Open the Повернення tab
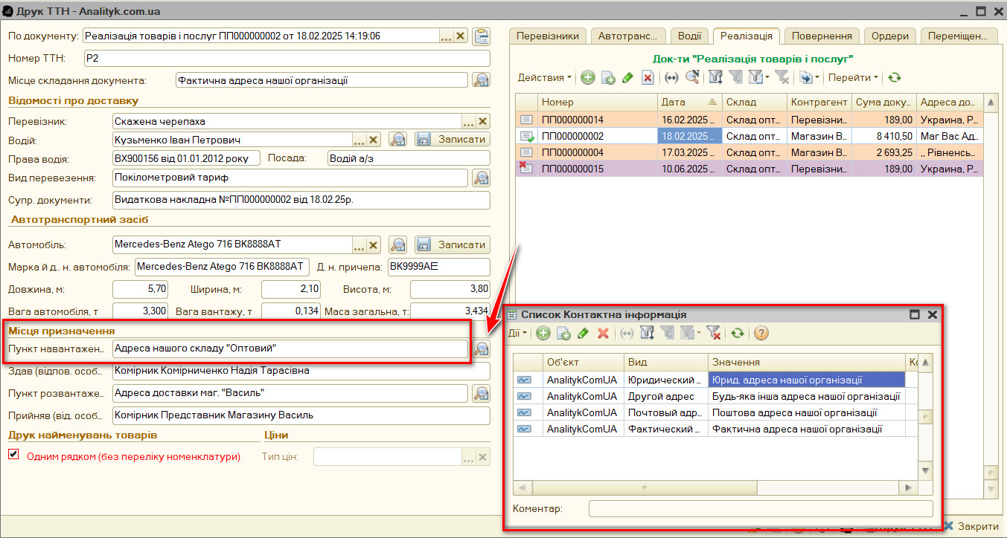1007x538 pixels. click(822, 36)
